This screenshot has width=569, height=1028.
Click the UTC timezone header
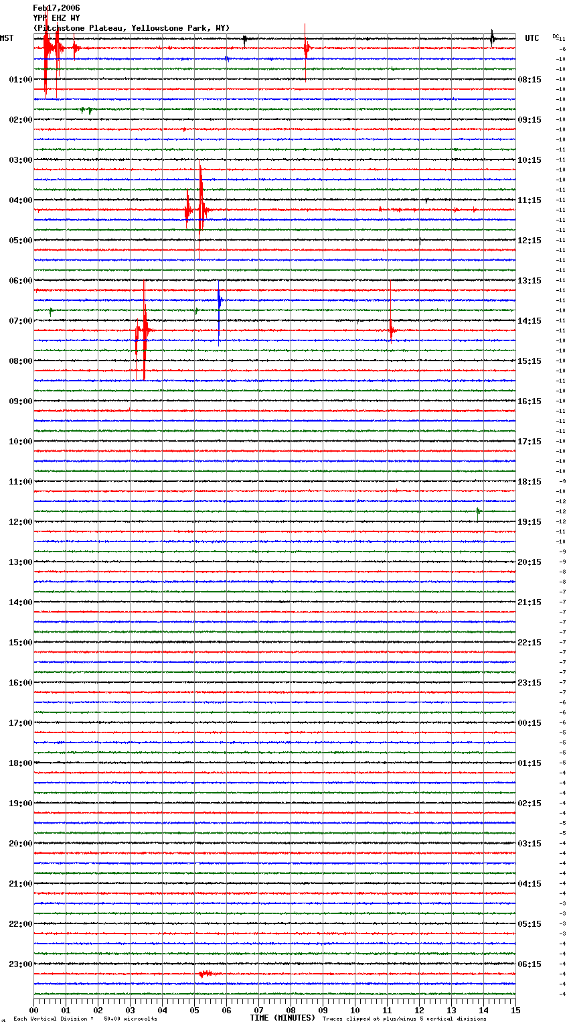532,38
